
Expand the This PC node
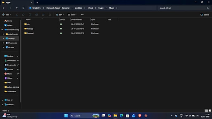tap(2, 100)
